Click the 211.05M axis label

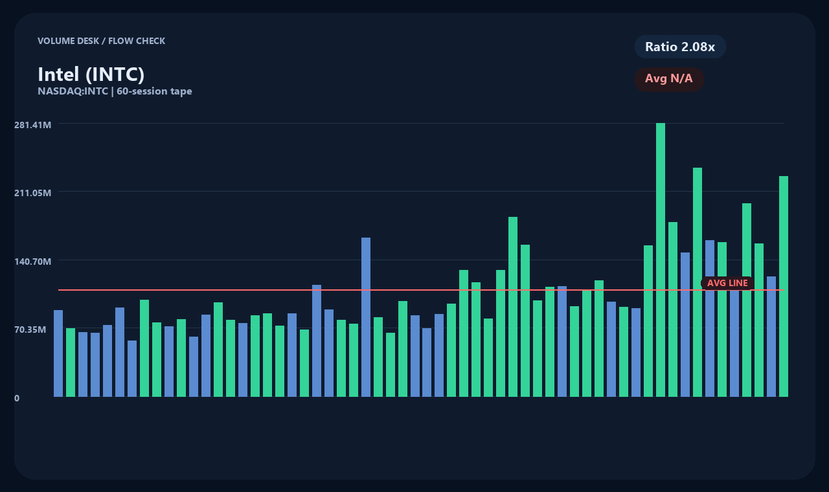pyautogui.click(x=32, y=193)
